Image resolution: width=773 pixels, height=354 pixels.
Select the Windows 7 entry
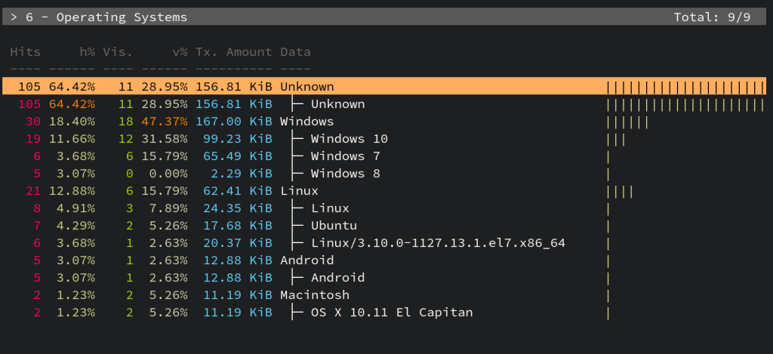pos(345,156)
